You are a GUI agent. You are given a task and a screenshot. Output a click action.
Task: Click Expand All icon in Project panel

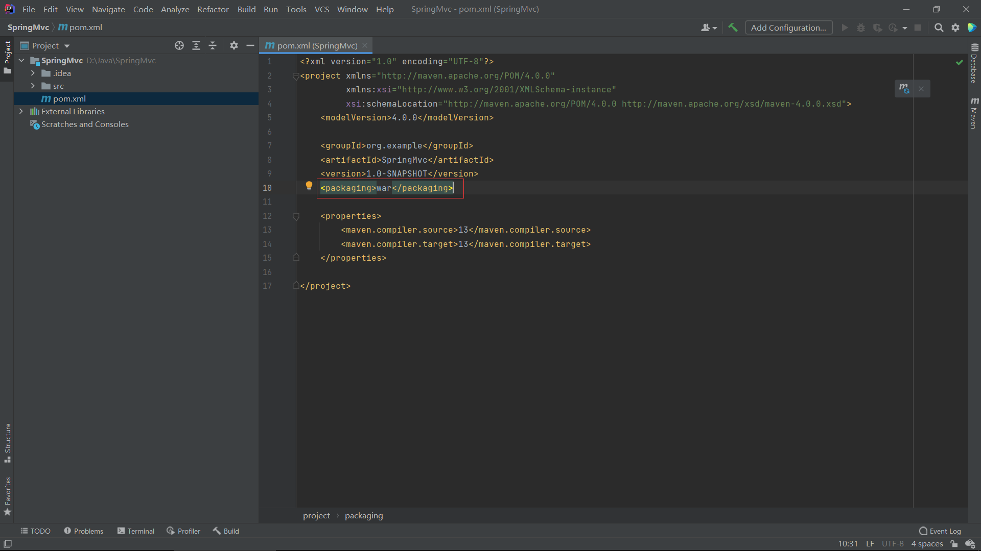click(x=196, y=45)
